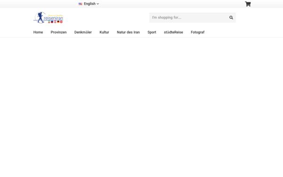Open the Provinzen menu
The image size is (283, 177).
point(58,32)
